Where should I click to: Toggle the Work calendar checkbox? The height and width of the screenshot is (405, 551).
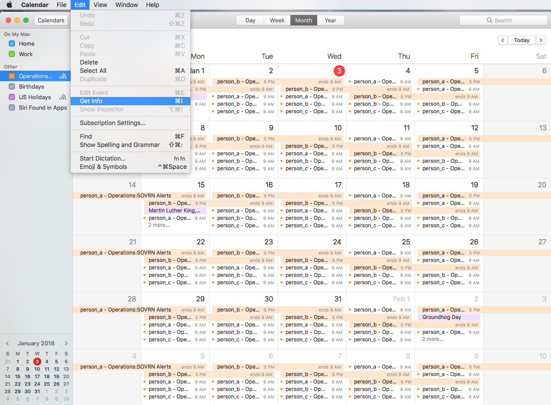click(x=12, y=54)
